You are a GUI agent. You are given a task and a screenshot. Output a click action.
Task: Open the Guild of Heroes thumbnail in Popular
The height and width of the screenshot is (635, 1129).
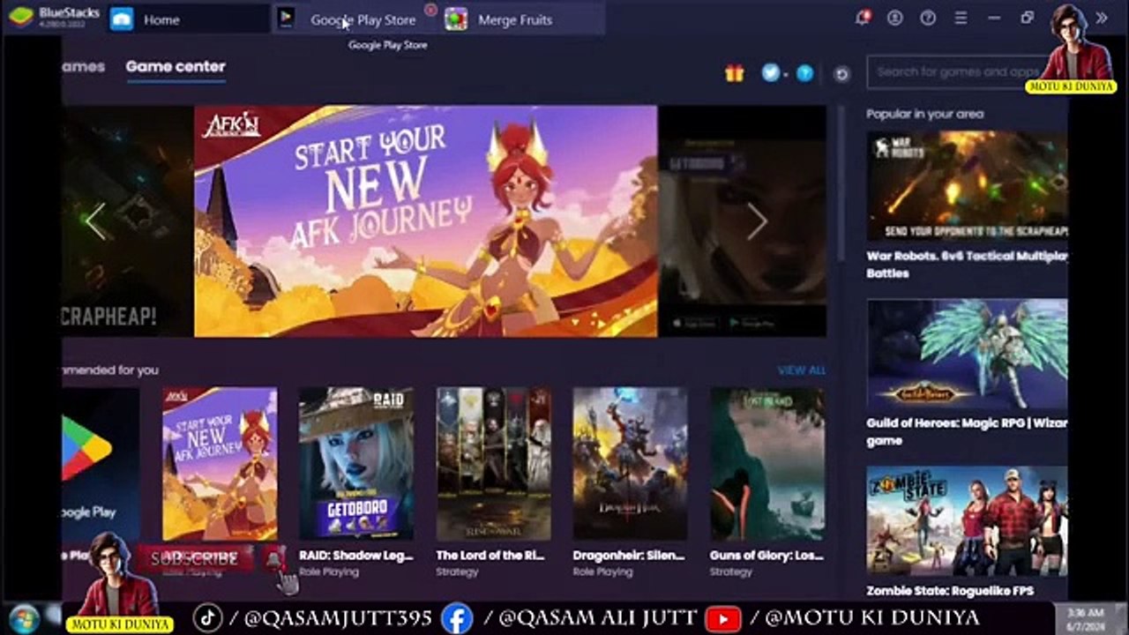pos(967,354)
